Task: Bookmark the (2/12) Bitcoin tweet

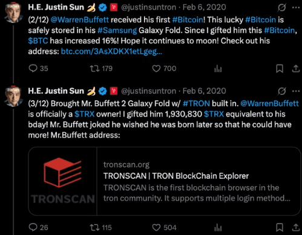Action: click(280, 69)
